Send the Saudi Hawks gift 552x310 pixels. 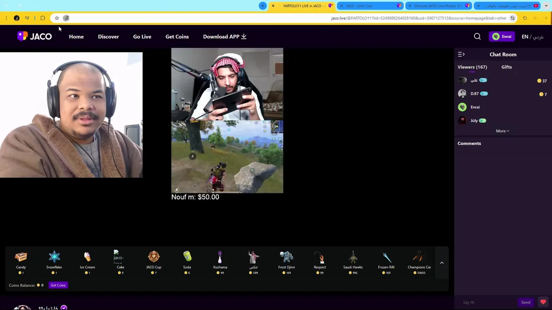pyautogui.click(x=353, y=262)
